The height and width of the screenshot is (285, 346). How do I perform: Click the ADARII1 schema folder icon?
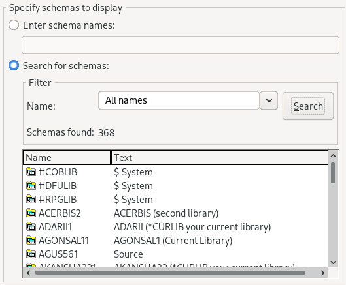pyautogui.click(x=31, y=227)
